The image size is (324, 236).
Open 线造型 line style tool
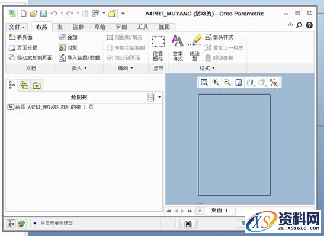pos(194,48)
